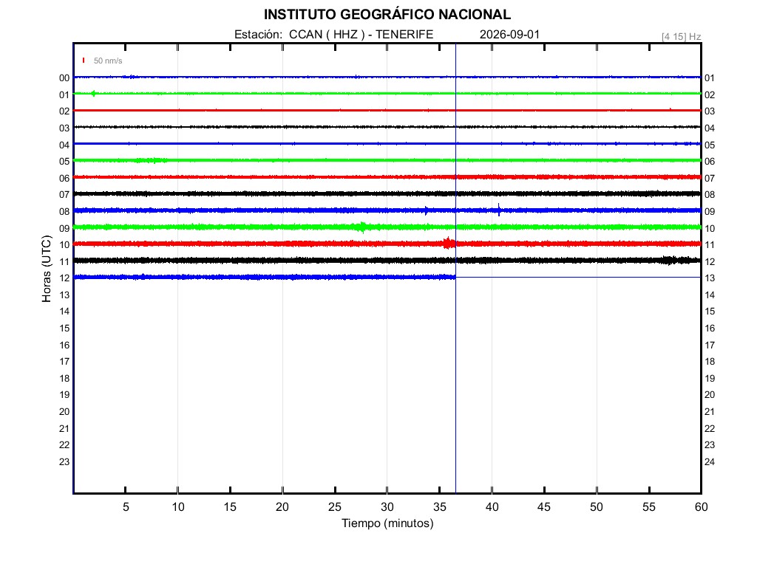Click the vertical blue current-time cursor line
Screen dimensions: 757x567
(455, 385)
